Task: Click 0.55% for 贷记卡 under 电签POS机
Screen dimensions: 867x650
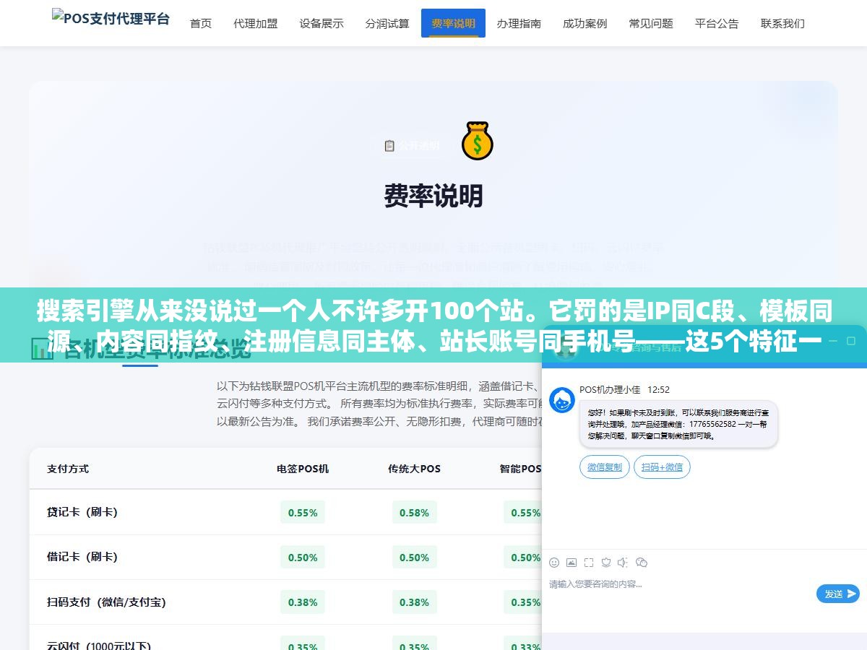Action: click(x=303, y=512)
